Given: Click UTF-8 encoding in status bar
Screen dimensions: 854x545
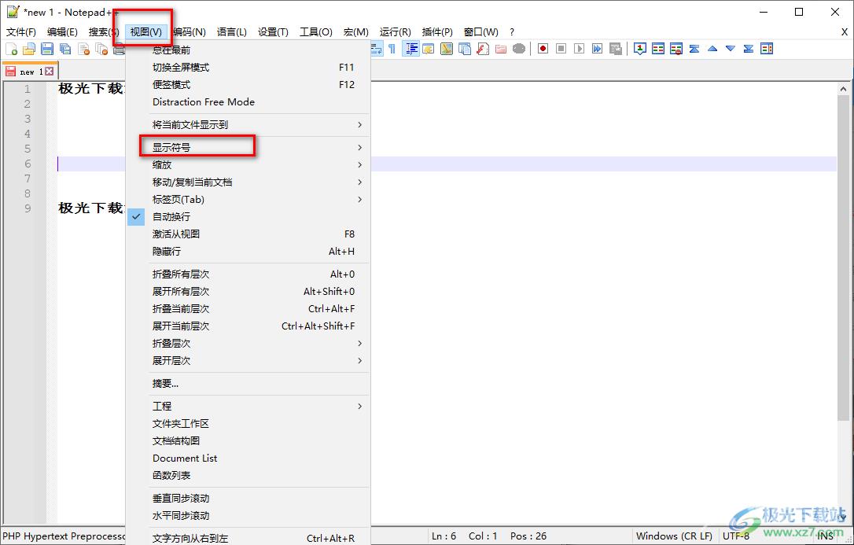Looking at the screenshot, I should pos(736,536).
